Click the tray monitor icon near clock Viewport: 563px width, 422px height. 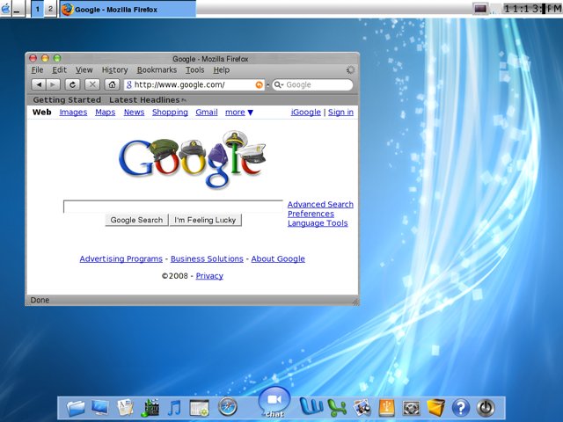pos(480,8)
